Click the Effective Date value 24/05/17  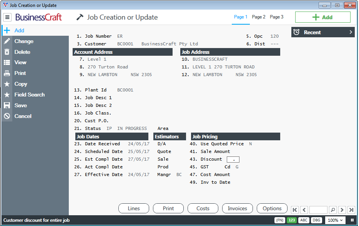(x=139, y=174)
